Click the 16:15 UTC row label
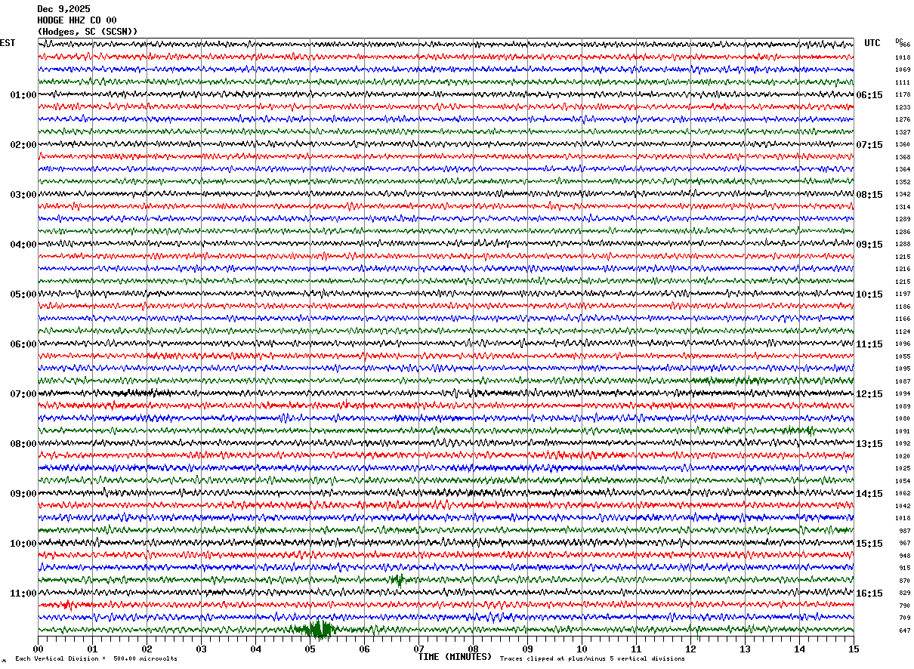This screenshot has height=669, width=914. point(869,593)
